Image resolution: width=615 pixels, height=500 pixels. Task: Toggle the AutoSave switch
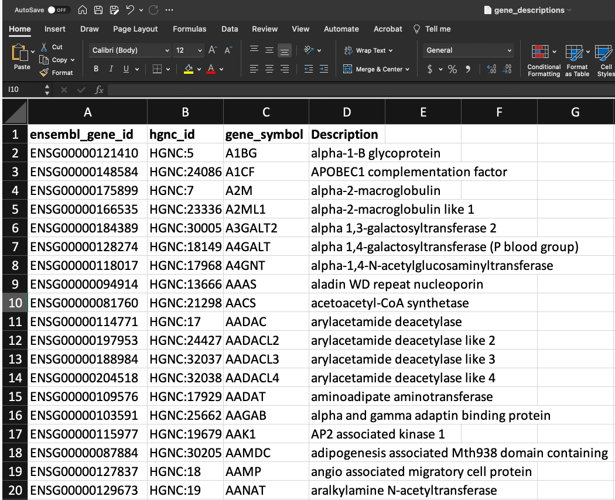click(59, 10)
